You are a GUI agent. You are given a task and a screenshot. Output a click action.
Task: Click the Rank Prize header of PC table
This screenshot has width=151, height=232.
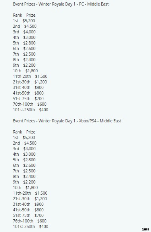(x=24, y=15)
